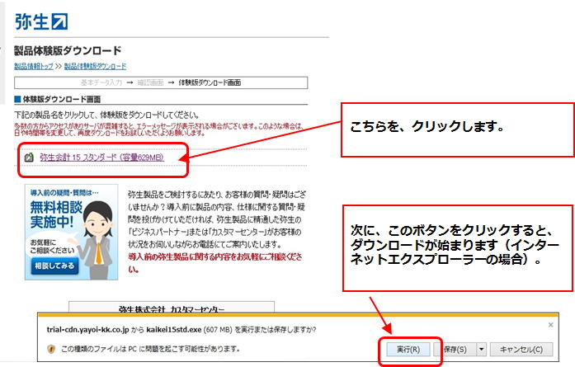
Task: Click the 体験版ダウンロード画面 step text
Action: click(x=210, y=82)
